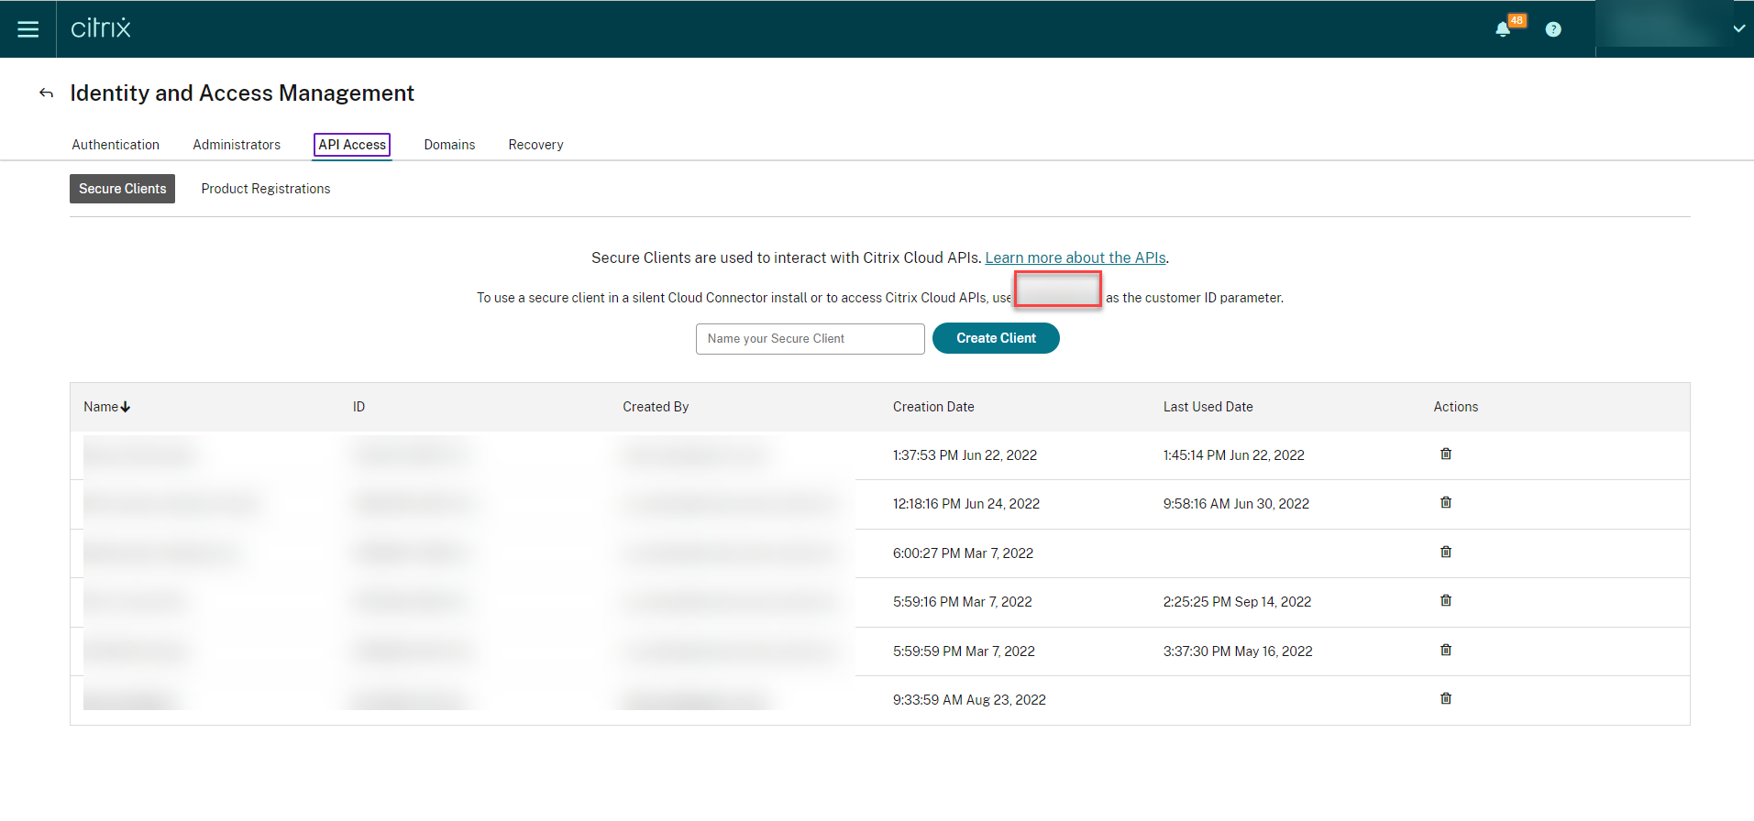Switch to the Authentication tab
The height and width of the screenshot is (821, 1754).
[x=116, y=145]
